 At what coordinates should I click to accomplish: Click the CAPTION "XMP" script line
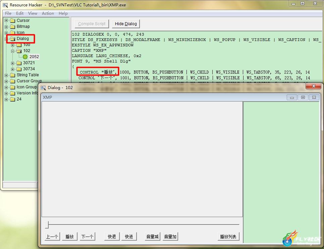[x=89, y=50]
